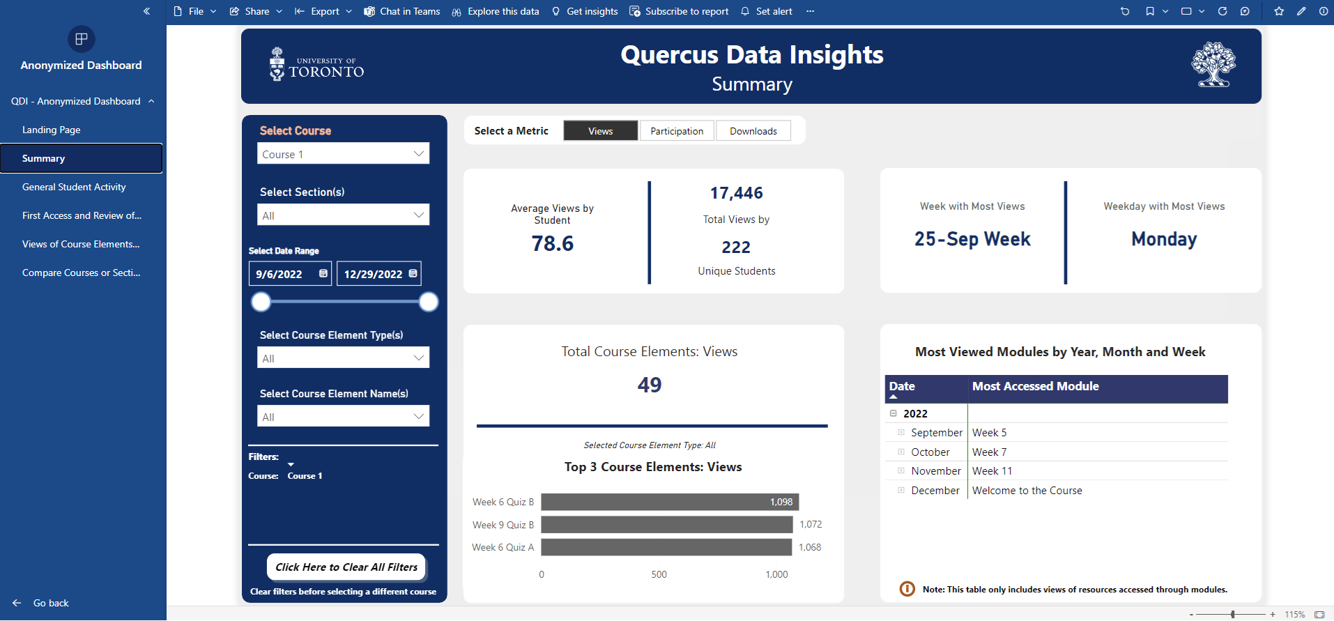Click the University of Toronto logo
Viewport: 1334px width, 621px height.
(x=317, y=65)
